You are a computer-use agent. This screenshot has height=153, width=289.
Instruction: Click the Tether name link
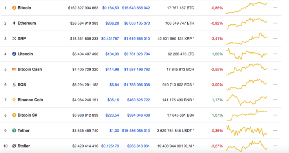click(24, 130)
